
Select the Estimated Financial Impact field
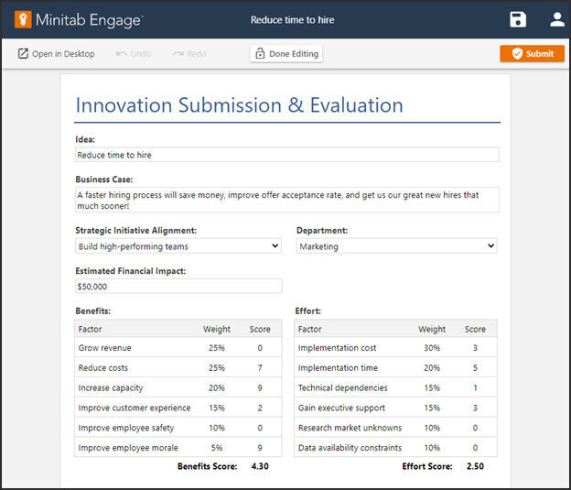(x=178, y=287)
